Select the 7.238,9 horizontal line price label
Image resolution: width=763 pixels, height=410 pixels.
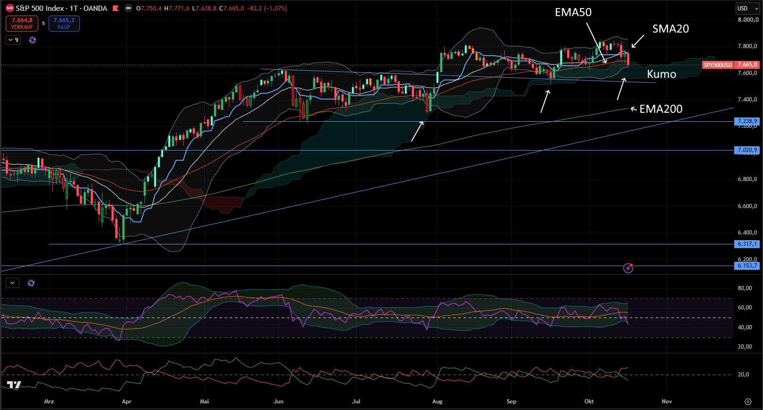pos(747,121)
